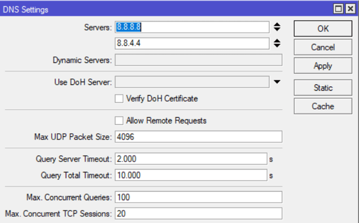Click the Max. Concurrent TCP Sessions field
Screen dimensions: 359x223
click(198, 214)
